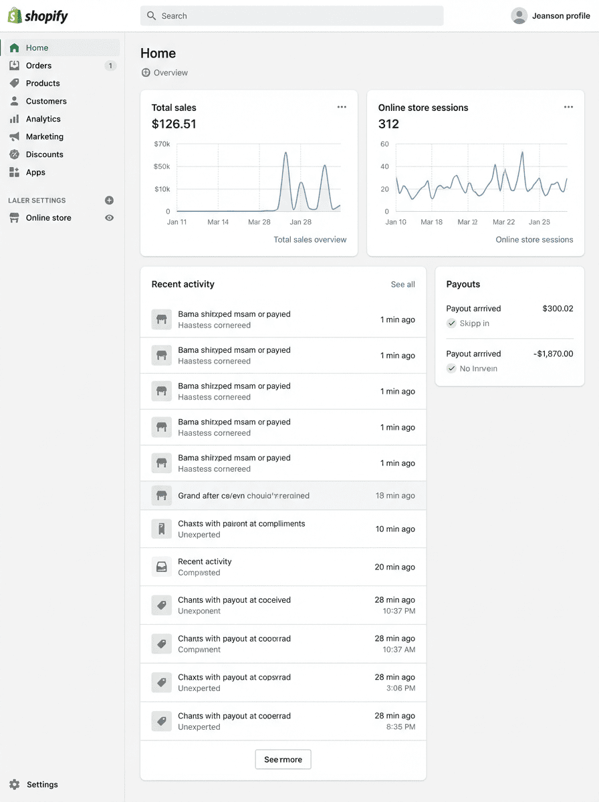The width and height of the screenshot is (599, 802).
Task: Click the $126.51 total sales value
Action: 174,124
